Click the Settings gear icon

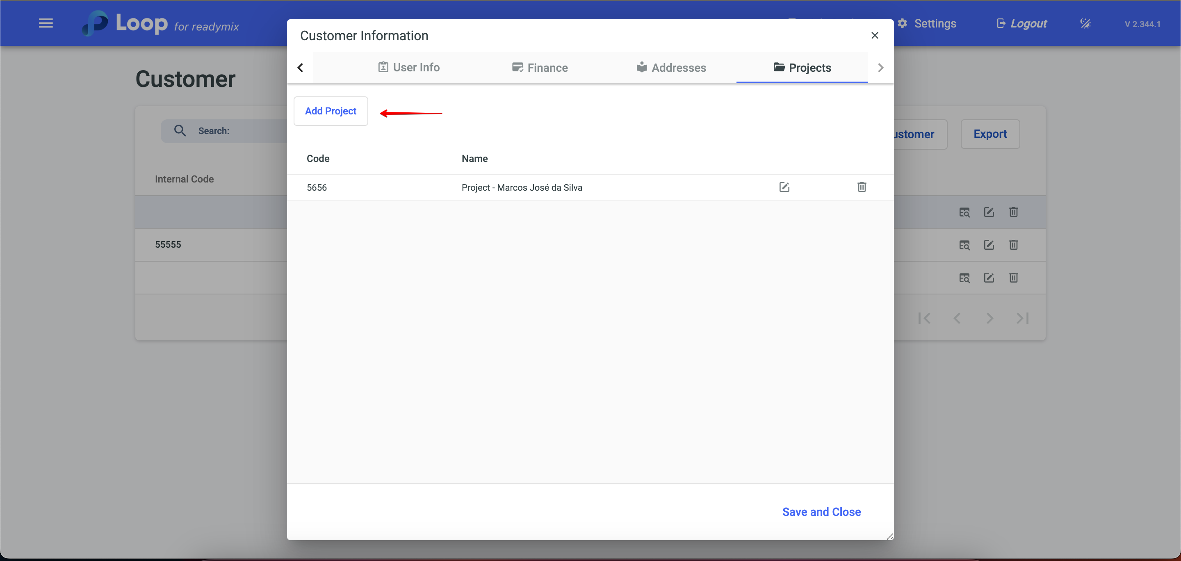(902, 23)
